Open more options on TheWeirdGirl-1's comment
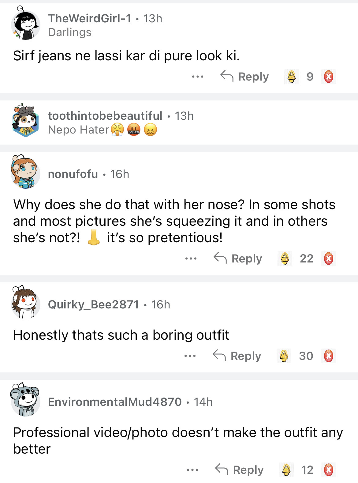 (x=198, y=77)
